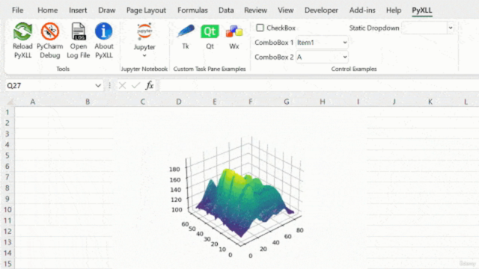Select column F header

pyautogui.click(x=251, y=102)
